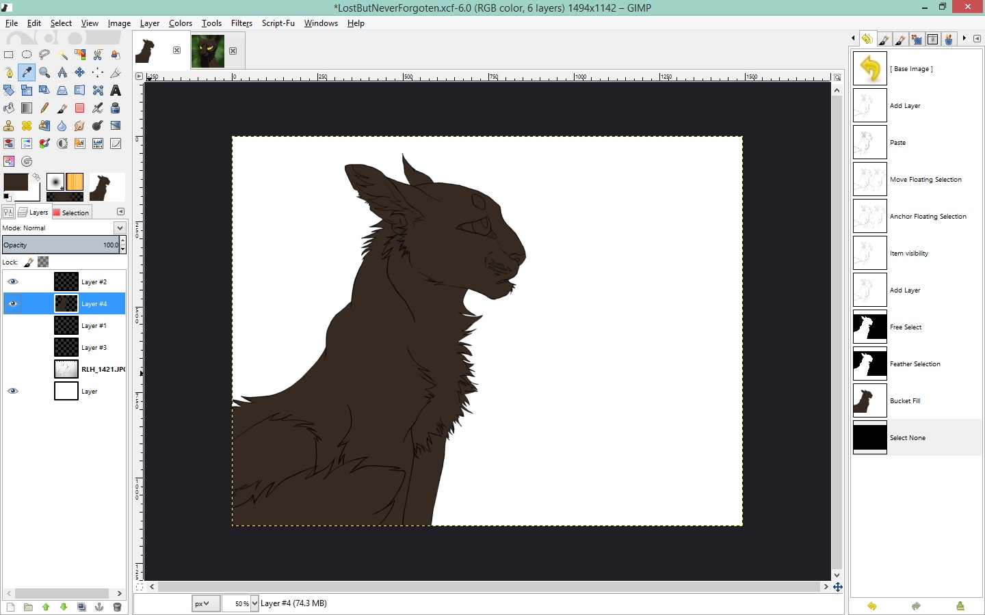The height and width of the screenshot is (615, 985).
Task: Go to '[ Base Image ]' history state
Action: [917, 69]
